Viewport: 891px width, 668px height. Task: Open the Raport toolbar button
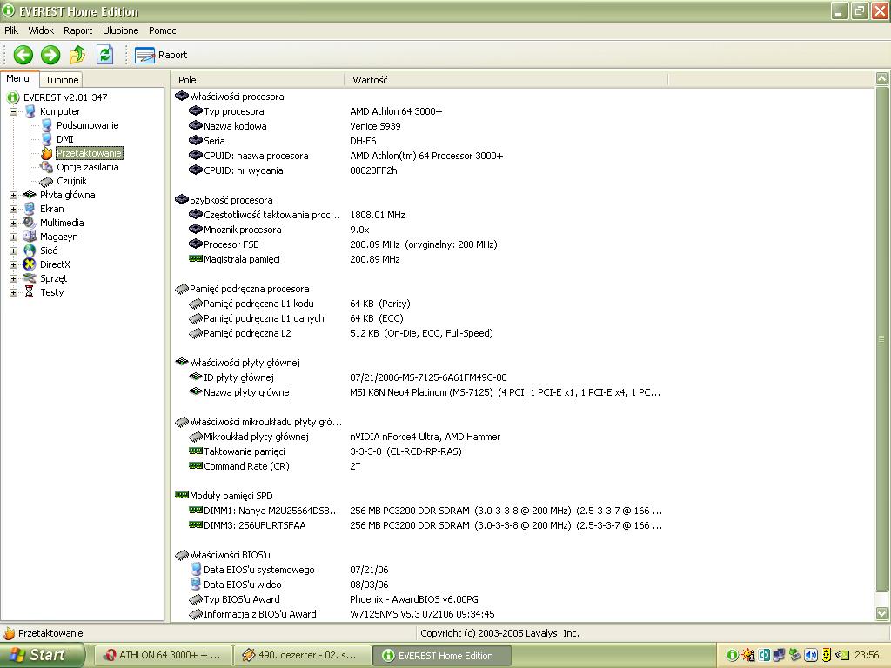pyautogui.click(x=161, y=55)
